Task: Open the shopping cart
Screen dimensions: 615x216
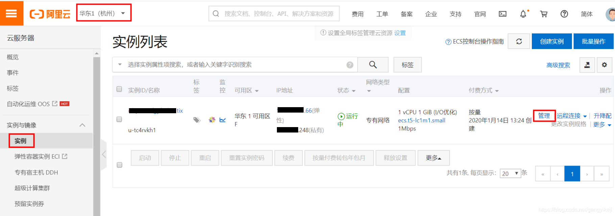Action: pos(544,14)
